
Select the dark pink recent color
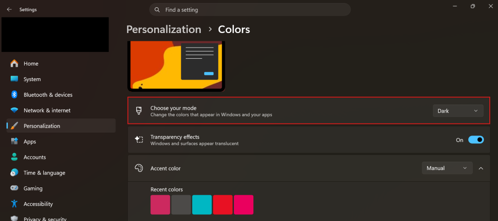(x=160, y=204)
